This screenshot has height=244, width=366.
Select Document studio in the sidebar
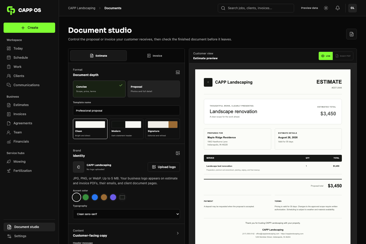point(29,227)
